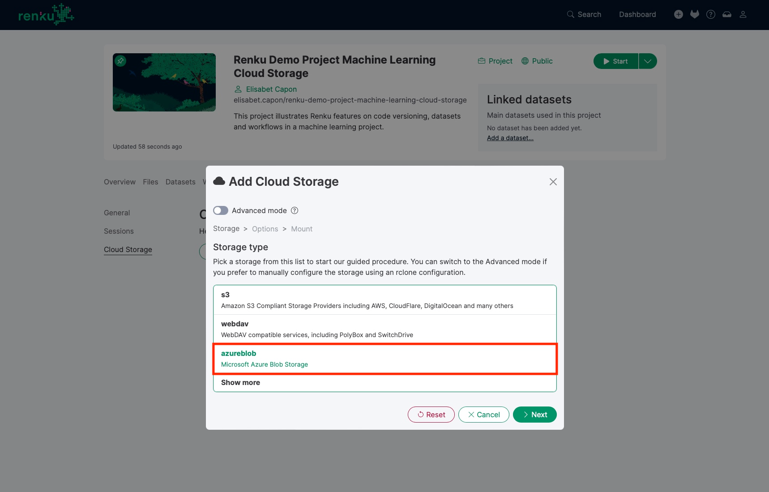Go to the Dashboard link
This screenshot has height=492, width=769.
pyautogui.click(x=637, y=14)
